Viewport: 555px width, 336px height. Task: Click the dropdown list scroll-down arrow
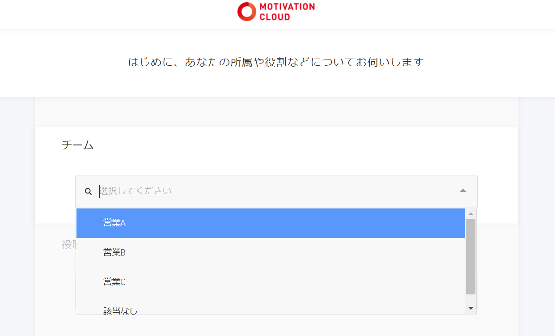coord(470,308)
